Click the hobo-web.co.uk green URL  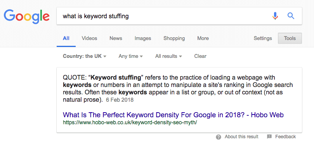tap(130, 122)
